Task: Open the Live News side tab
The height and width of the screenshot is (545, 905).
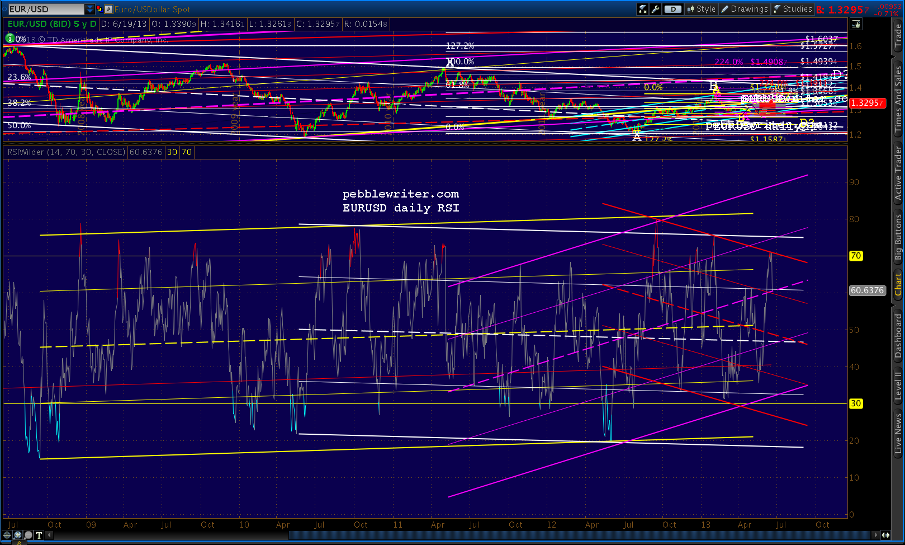Action: 898,433
